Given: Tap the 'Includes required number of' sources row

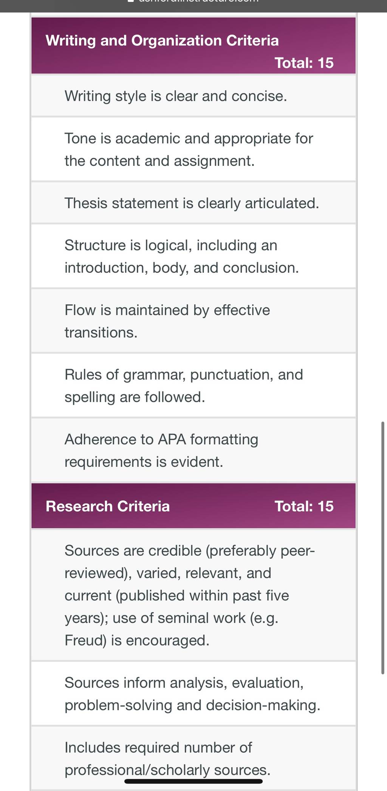Looking at the screenshot, I should 193,758.
